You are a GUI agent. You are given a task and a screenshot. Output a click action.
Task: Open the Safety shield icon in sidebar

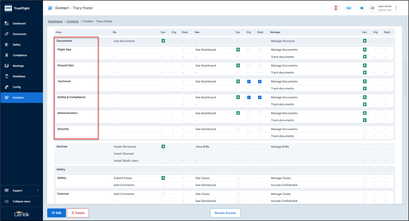point(7,45)
